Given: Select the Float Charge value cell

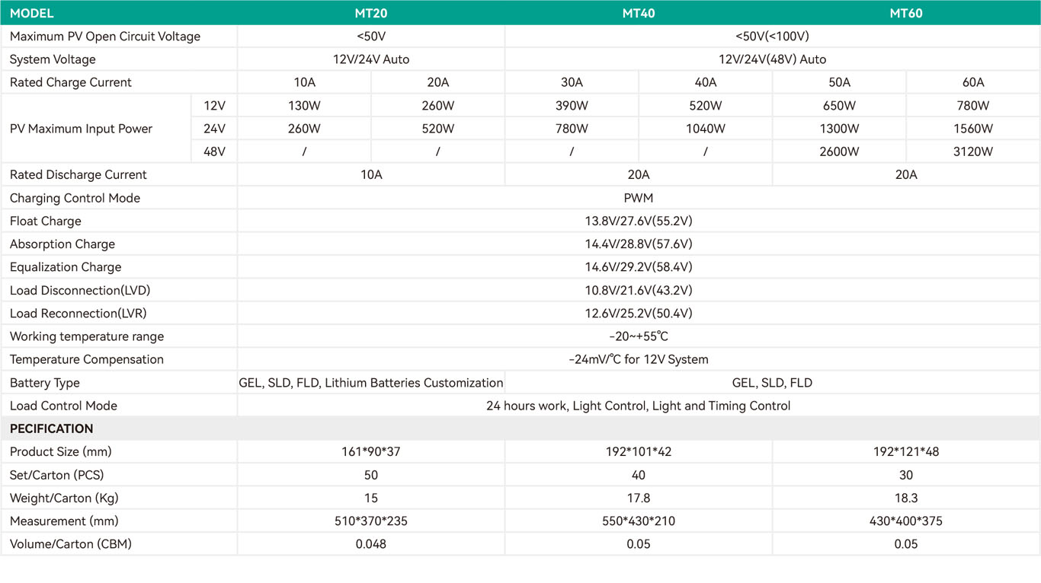Looking at the screenshot, I should pyautogui.click(x=639, y=221).
